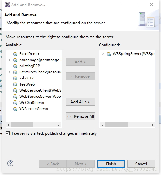Click Configured list scroll right arrow

point(152,125)
